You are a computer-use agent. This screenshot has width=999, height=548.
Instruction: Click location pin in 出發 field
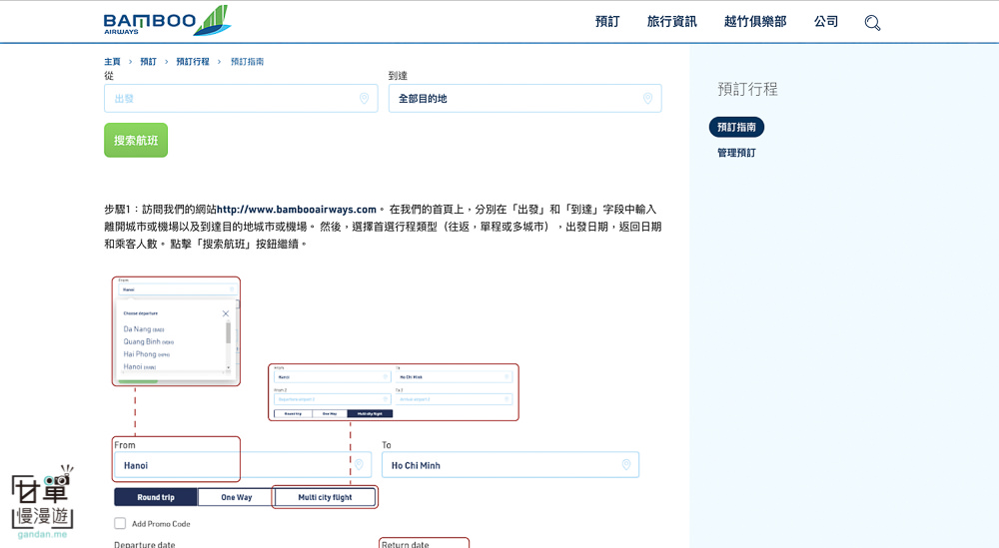pos(364,98)
